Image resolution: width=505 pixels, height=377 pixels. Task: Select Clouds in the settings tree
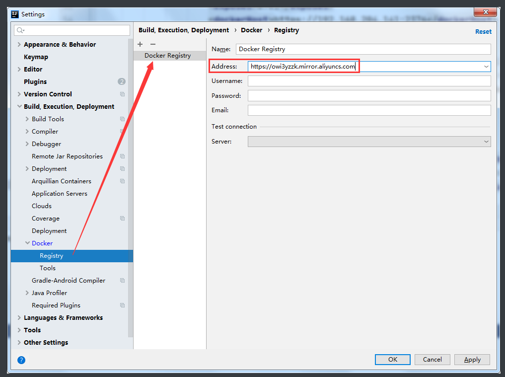[x=42, y=206]
